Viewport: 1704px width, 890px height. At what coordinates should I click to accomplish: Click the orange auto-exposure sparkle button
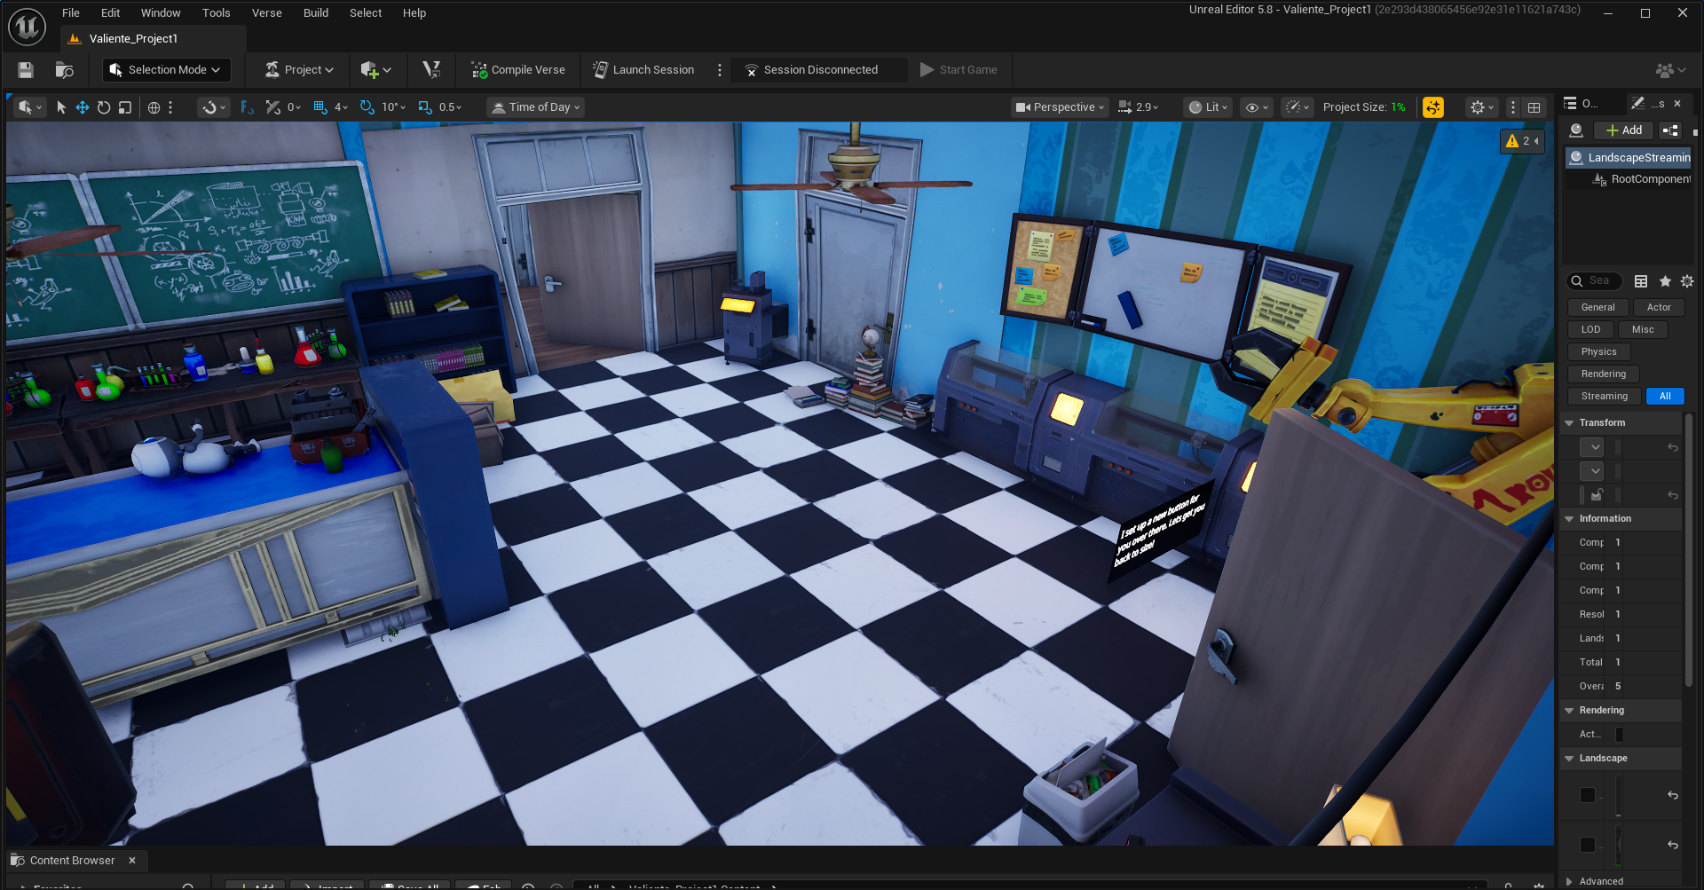(x=1432, y=107)
